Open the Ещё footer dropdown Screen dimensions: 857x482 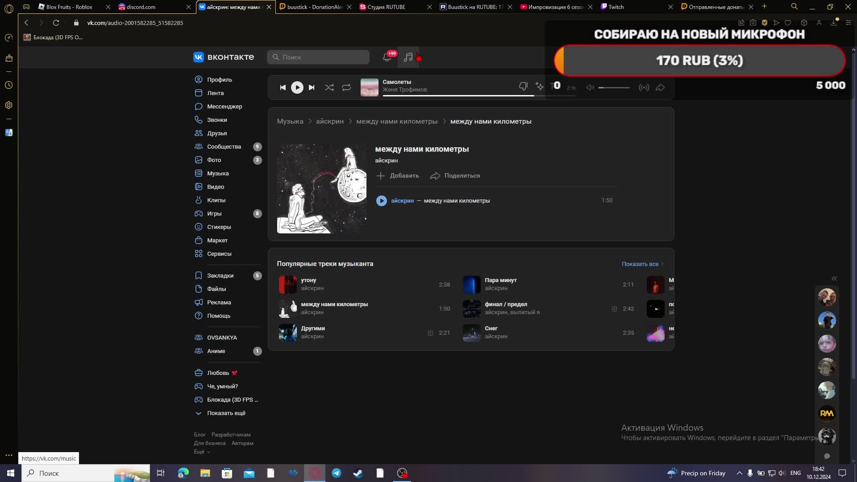(x=202, y=452)
